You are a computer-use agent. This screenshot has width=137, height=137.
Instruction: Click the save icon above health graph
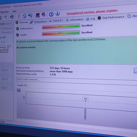click(19, 90)
